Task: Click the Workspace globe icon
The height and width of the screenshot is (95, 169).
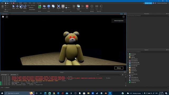Action: [130, 54]
